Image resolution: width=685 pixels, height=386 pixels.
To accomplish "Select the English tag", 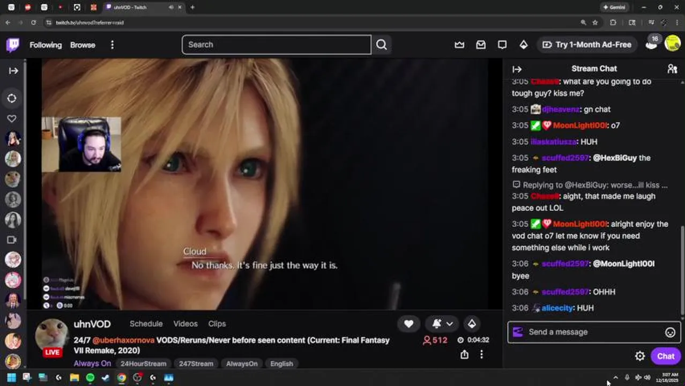I will (281, 363).
